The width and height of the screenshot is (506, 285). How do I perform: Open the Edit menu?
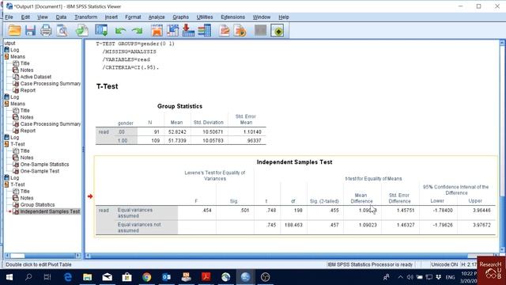point(25,17)
